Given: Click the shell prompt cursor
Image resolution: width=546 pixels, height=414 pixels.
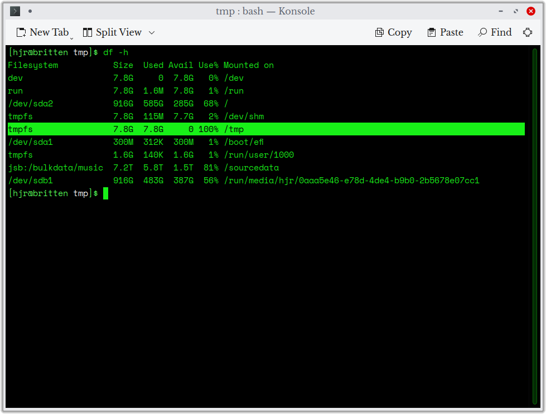Looking at the screenshot, I should tap(105, 193).
